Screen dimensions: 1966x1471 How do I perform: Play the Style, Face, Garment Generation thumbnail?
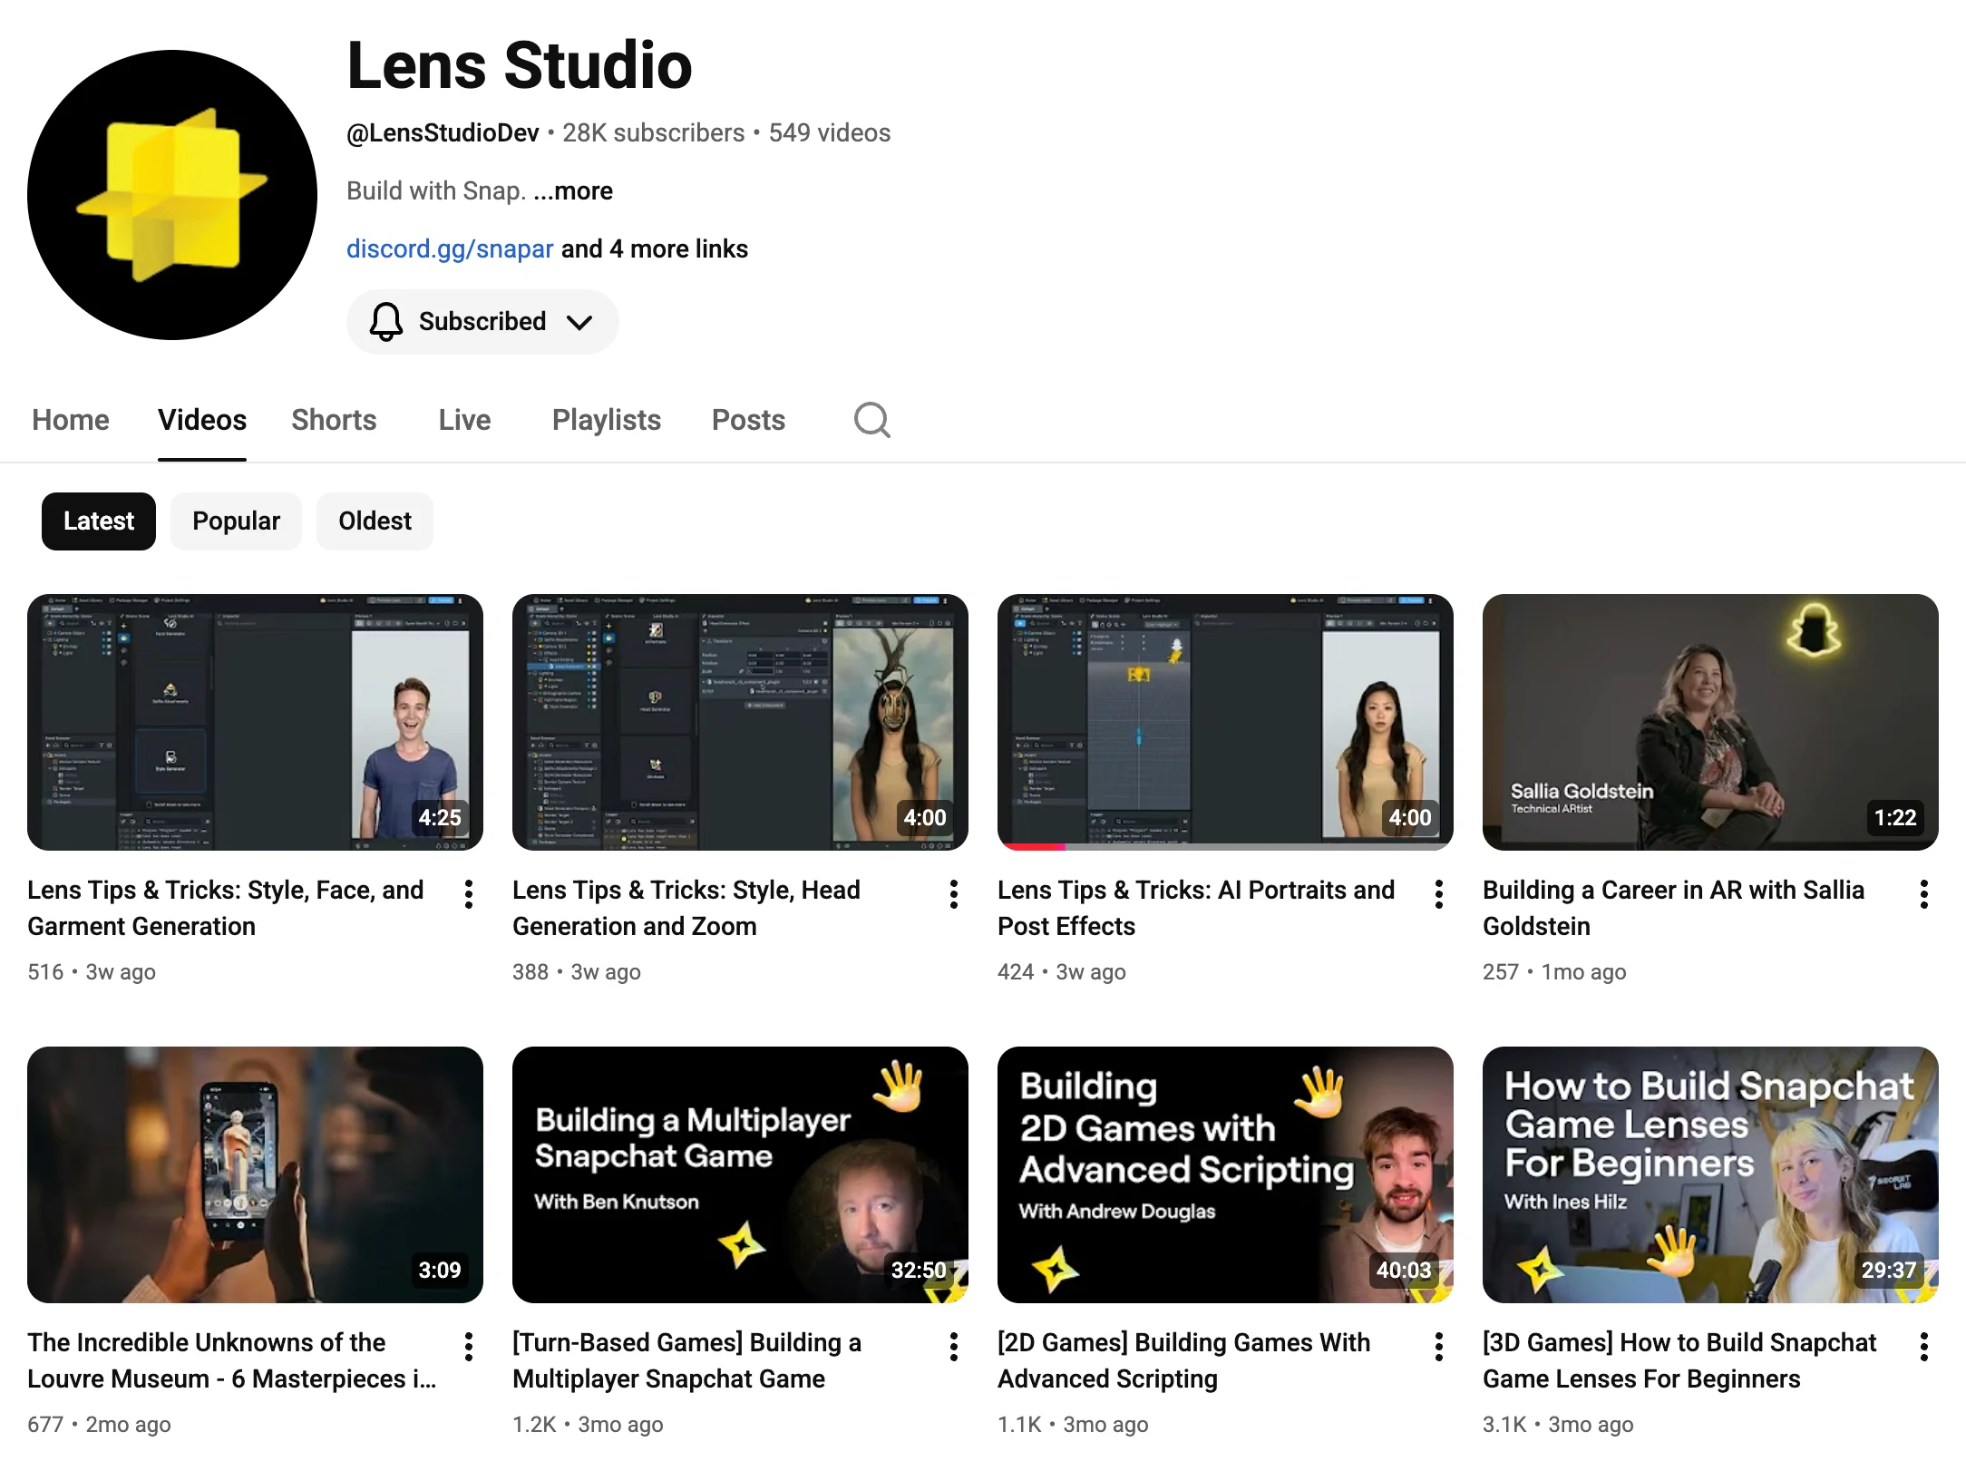click(255, 722)
